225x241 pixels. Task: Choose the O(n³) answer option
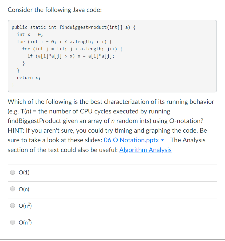(x=12, y=222)
